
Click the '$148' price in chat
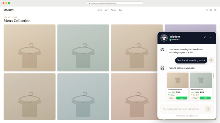point(178,92)
